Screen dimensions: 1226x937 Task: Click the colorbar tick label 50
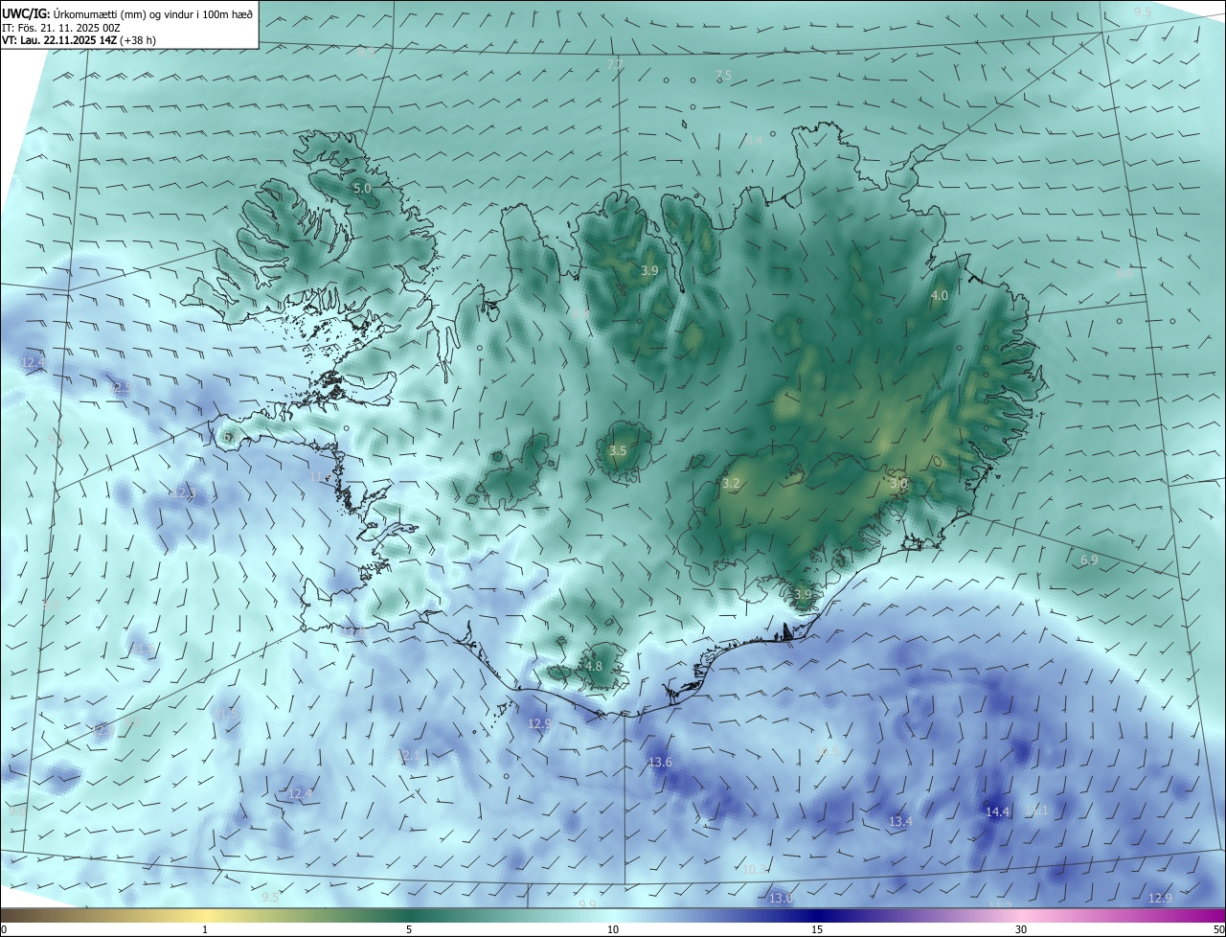click(x=1218, y=929)
